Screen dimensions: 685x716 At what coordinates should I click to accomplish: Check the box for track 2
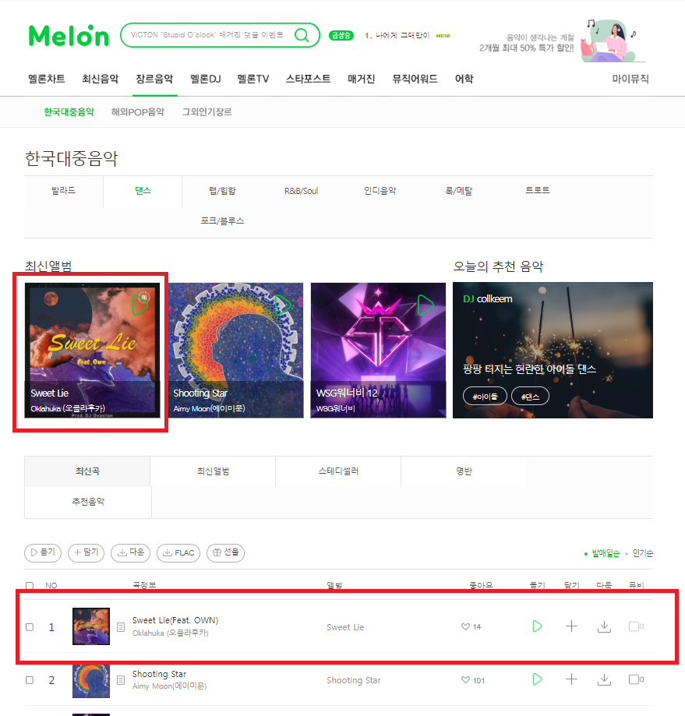pos(30,680)
